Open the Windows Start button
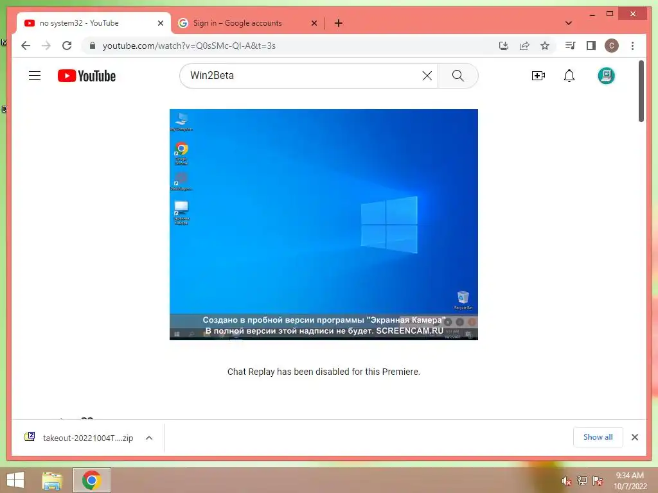The height and width of the screenshot is (493, 658). click(x=15, y=480)
